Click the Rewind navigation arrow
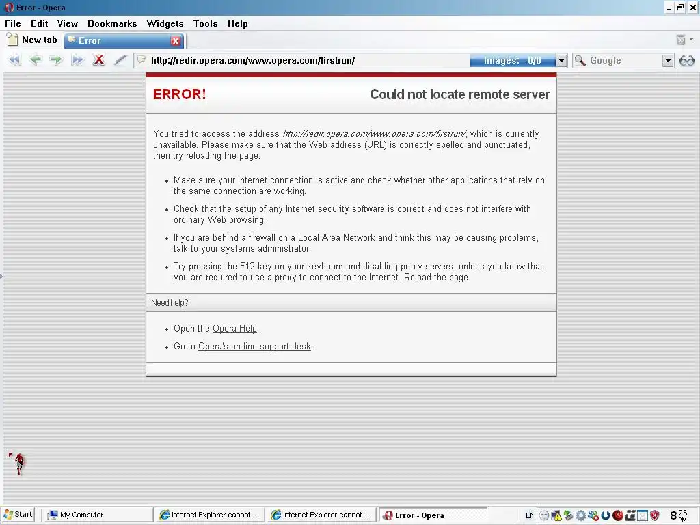This screenshot has height=525, width=700. tap(15, 60)
